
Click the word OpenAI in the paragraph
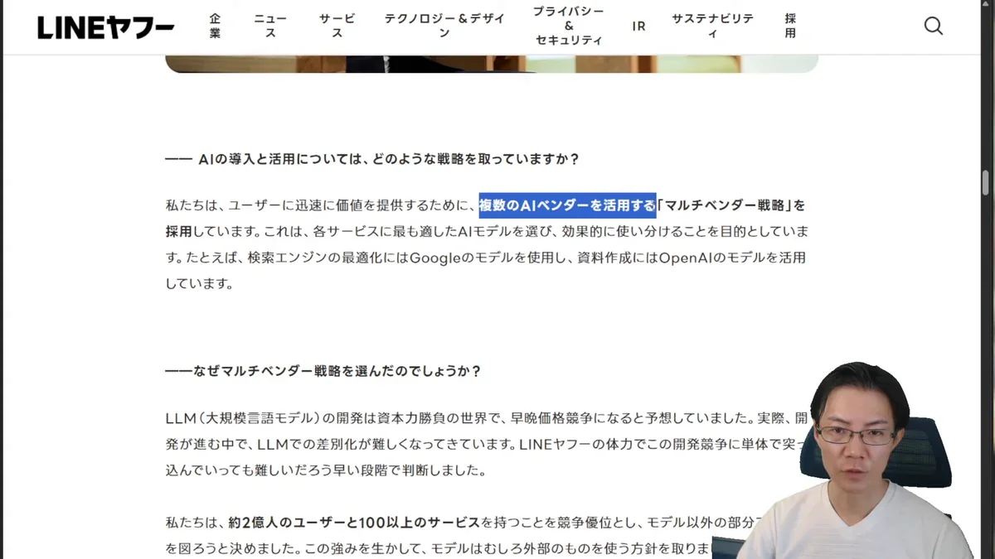click(x=687, y=258)
